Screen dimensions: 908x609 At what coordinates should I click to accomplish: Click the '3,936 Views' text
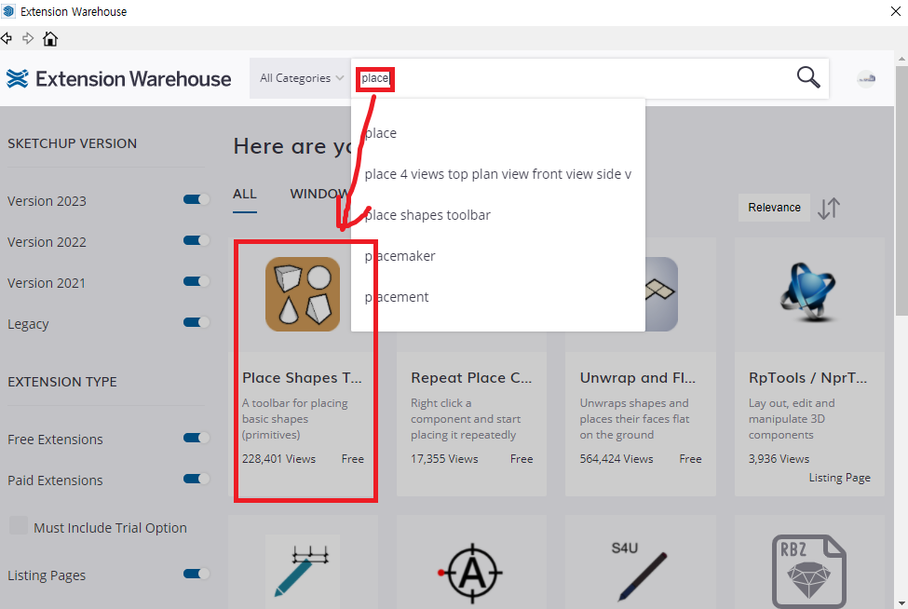[779, 459]
